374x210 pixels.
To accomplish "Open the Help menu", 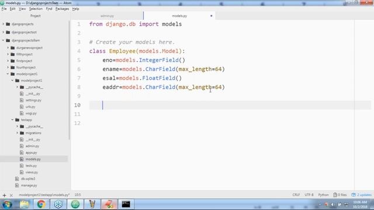I will click(x=75, y=9).
